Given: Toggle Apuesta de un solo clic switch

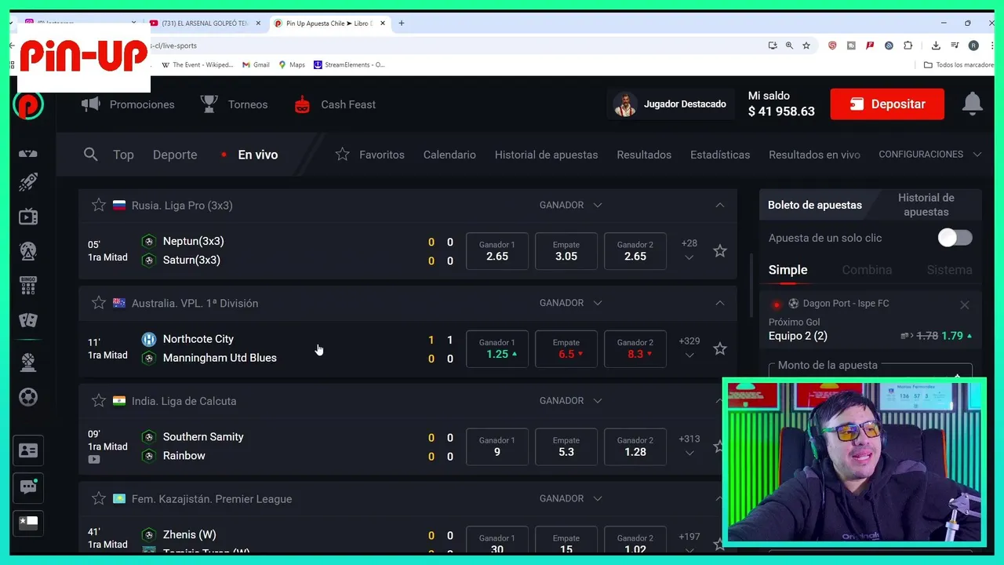Looking at the screenshot, I should (x=955, y=238).
